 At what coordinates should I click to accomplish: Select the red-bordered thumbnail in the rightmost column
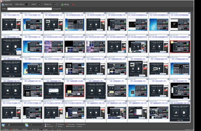point(180,47)
